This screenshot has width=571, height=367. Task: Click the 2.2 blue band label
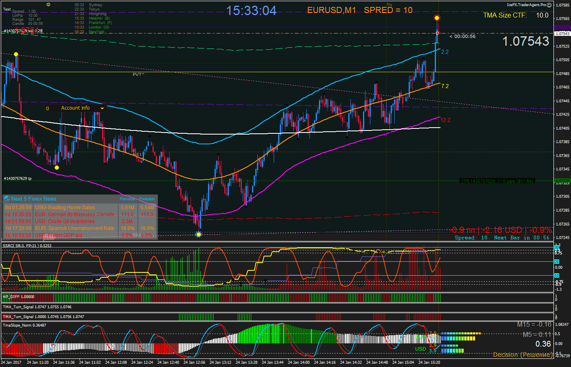click(x=445, y=52)
